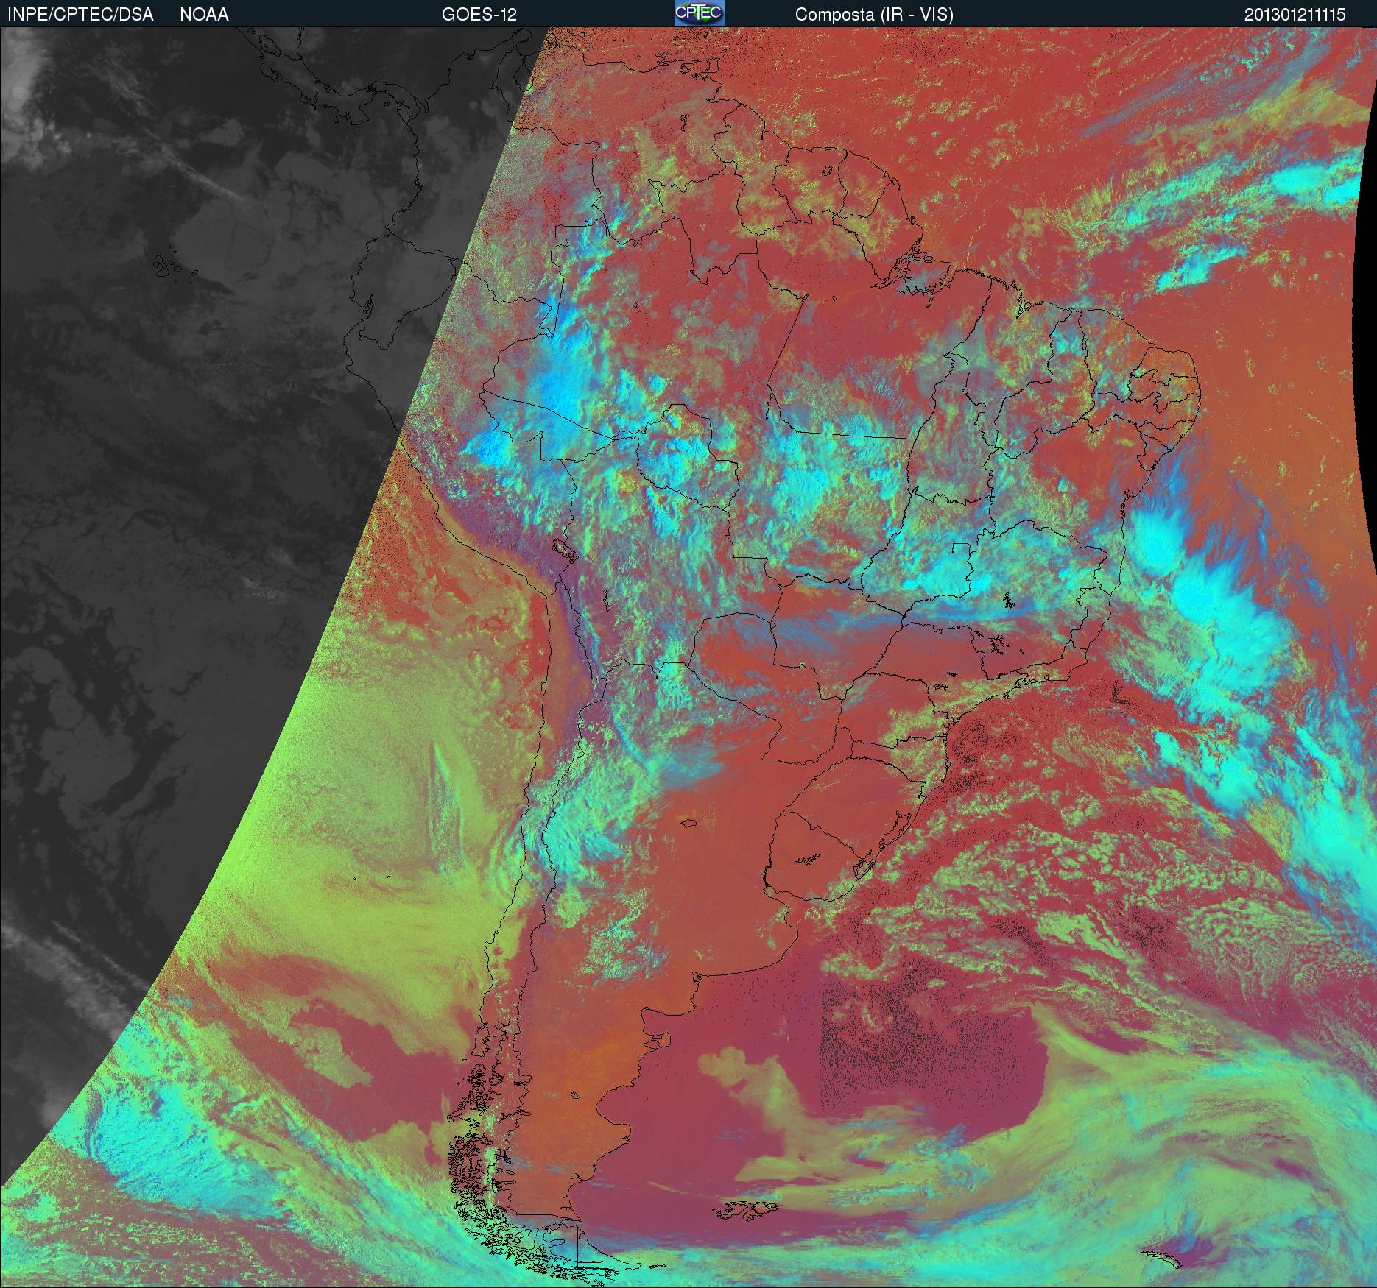Click the 'INPE/CPTEC/DSA' header text

point(80,15)
